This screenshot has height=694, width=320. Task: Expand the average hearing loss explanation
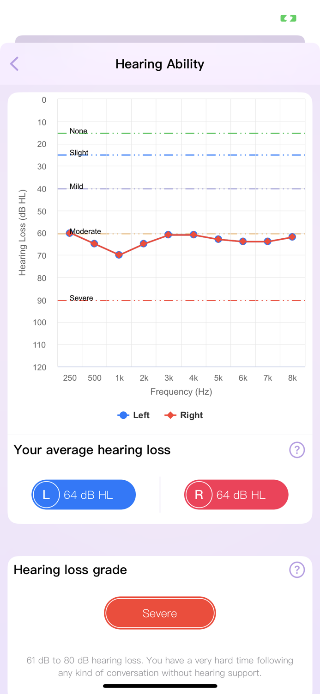click(x=297, y=450)
